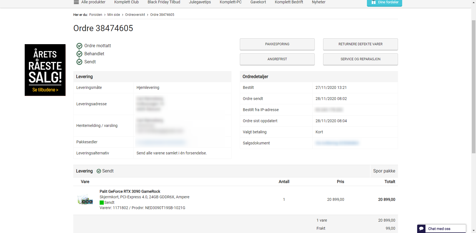Click the Dine fordeler button
This screenshot has width=476, height=233.
point(384,3)
